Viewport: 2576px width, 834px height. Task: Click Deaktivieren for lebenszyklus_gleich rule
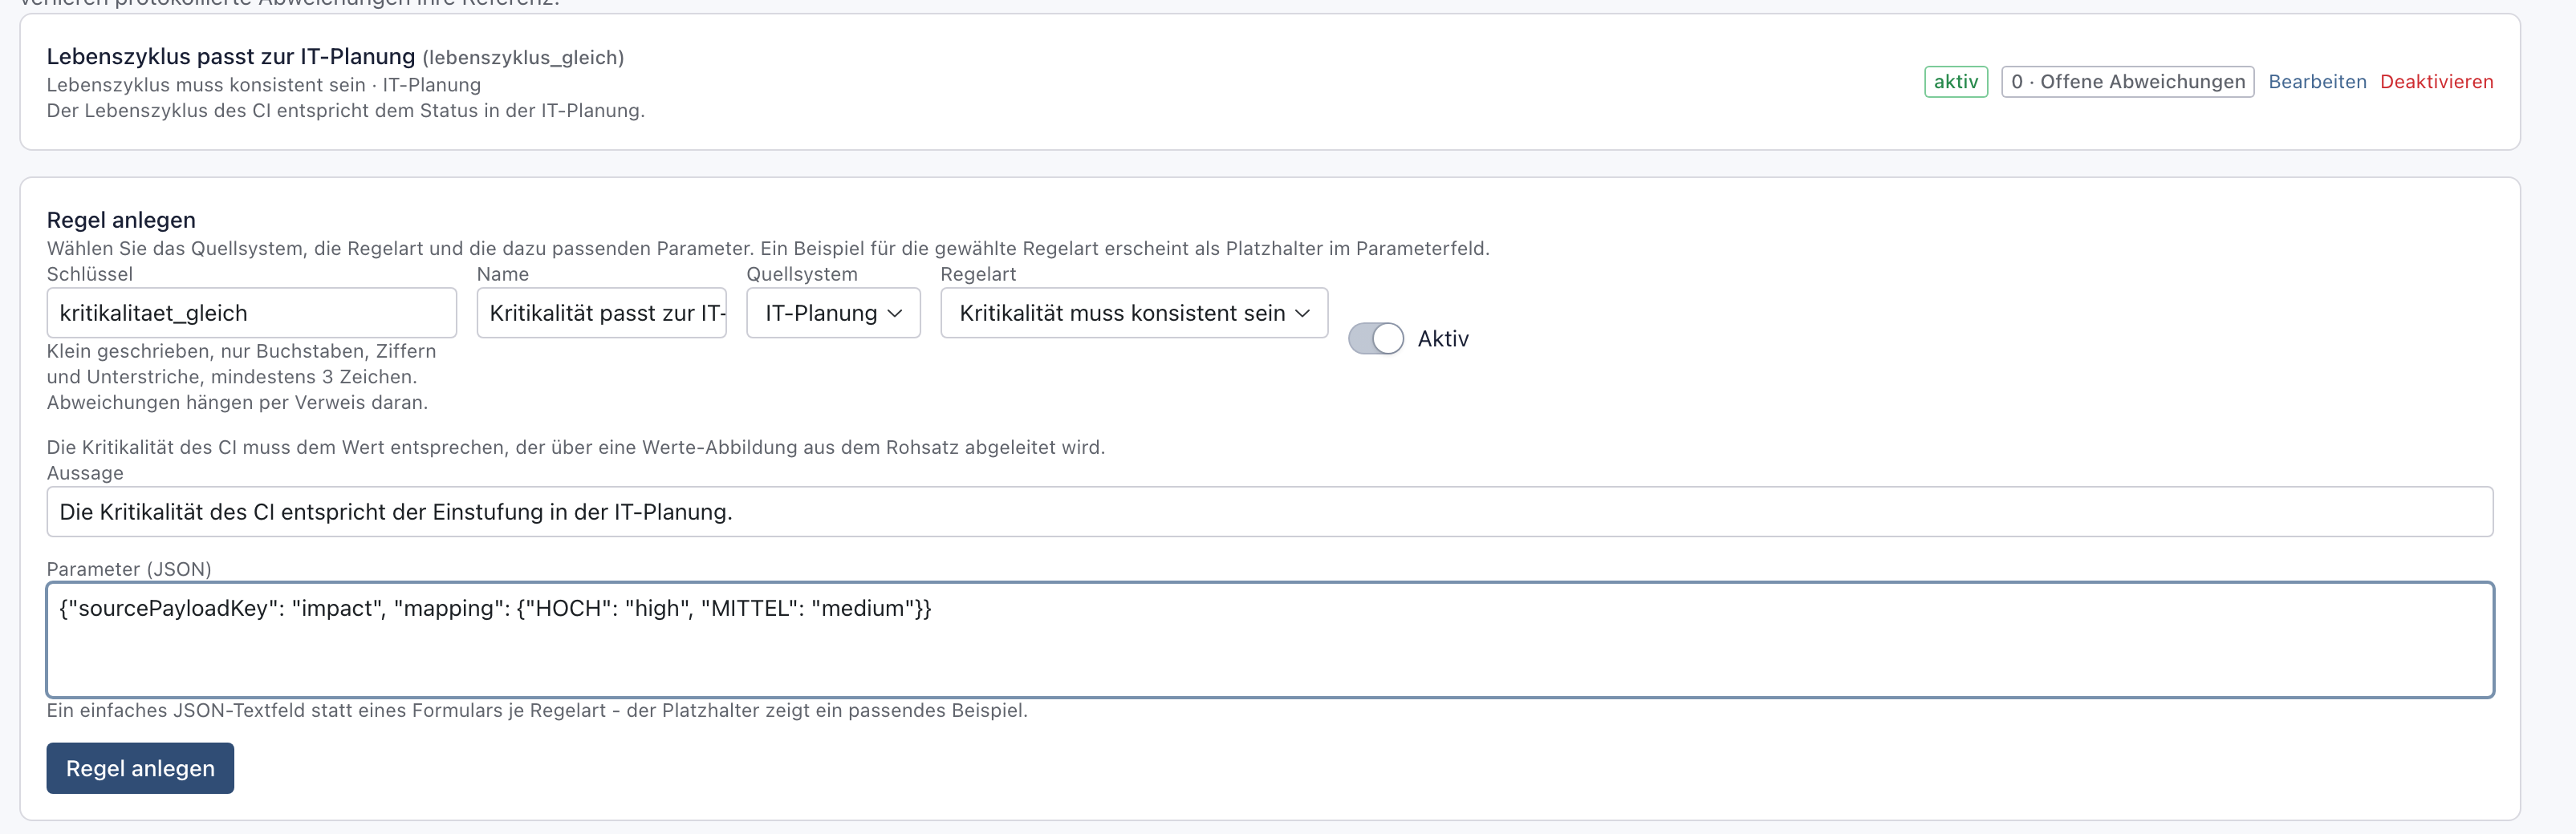[2436, 82]
